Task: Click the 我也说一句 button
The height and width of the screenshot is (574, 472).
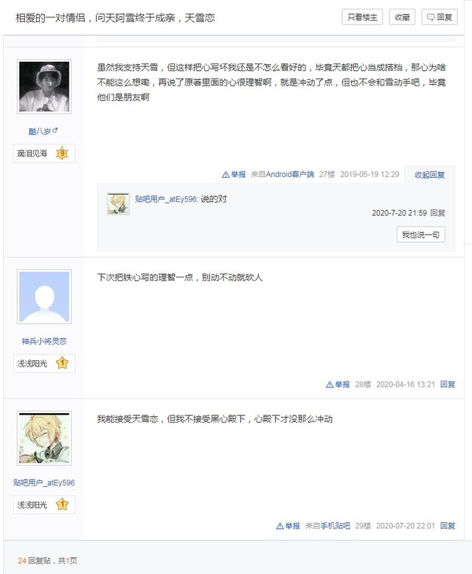Action: pos(421,235)
